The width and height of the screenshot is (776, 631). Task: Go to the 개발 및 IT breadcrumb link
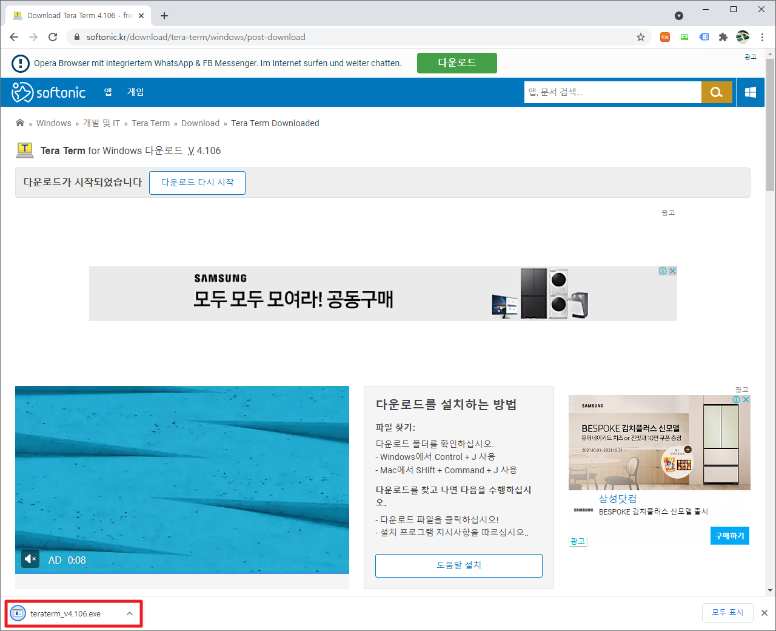click(101, 123)
